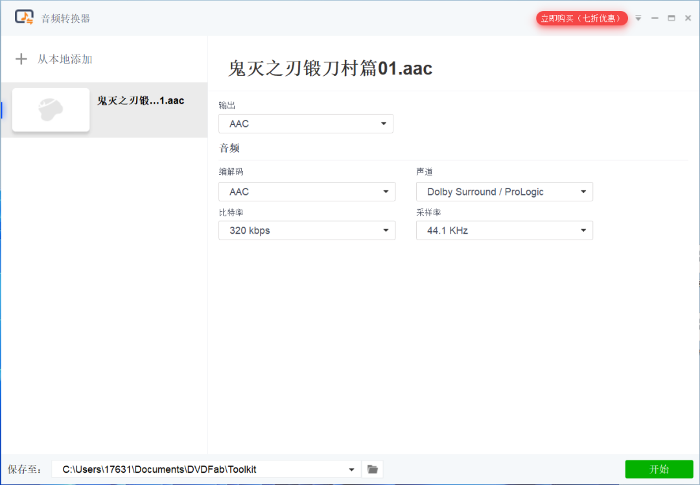
Task: Click the DVDFab Toolkit audio converter logo icon
Action: tap(25, 17)
